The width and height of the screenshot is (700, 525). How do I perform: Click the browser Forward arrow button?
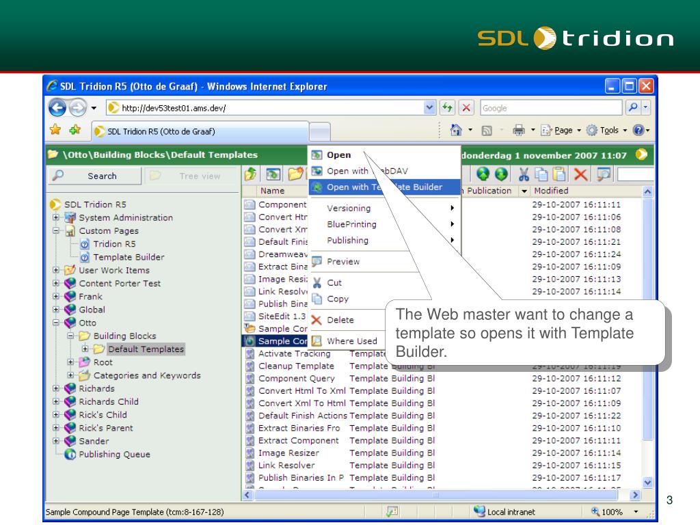click(78, 107)
